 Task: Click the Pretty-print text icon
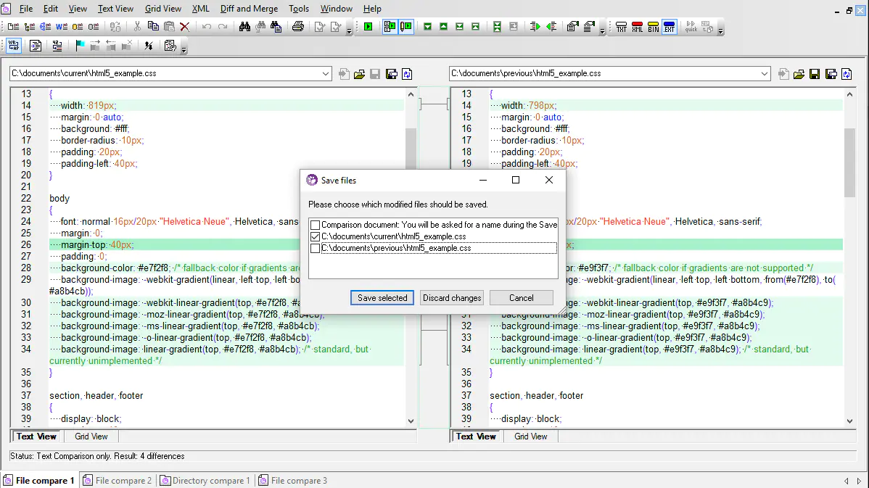click(x=36, y=46)
